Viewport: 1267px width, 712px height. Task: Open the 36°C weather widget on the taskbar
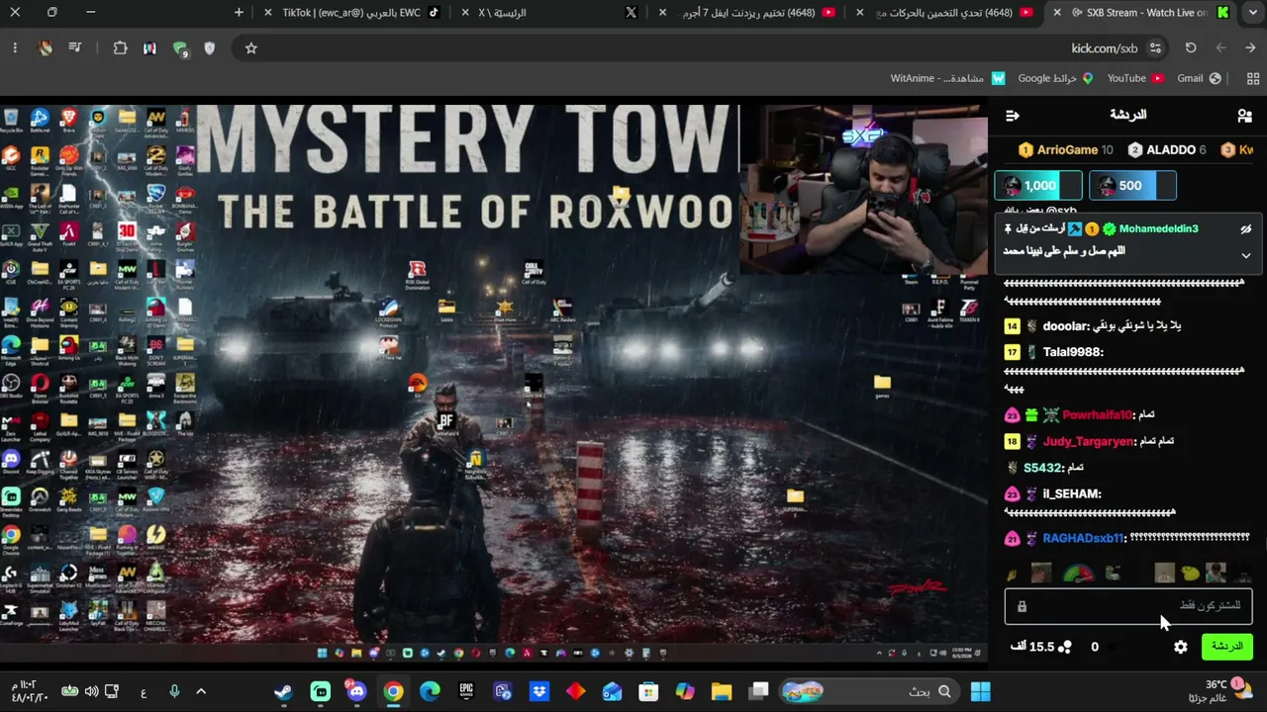click(1227, 691)
